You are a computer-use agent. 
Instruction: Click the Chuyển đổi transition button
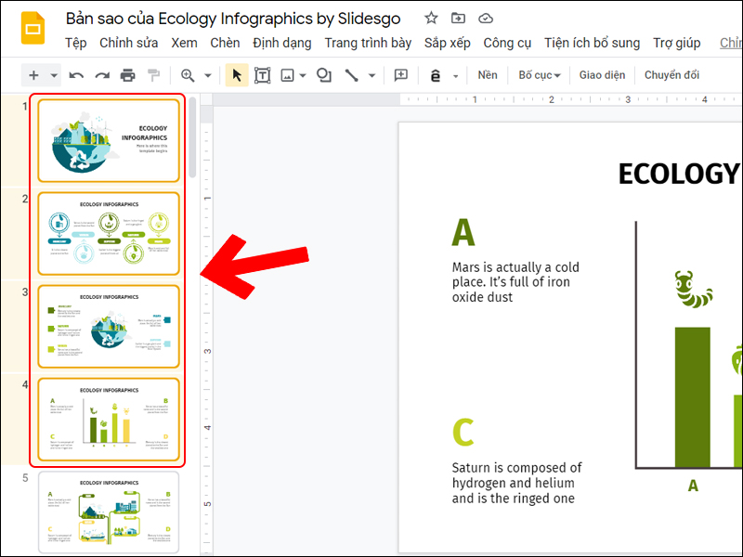(671, 75)
